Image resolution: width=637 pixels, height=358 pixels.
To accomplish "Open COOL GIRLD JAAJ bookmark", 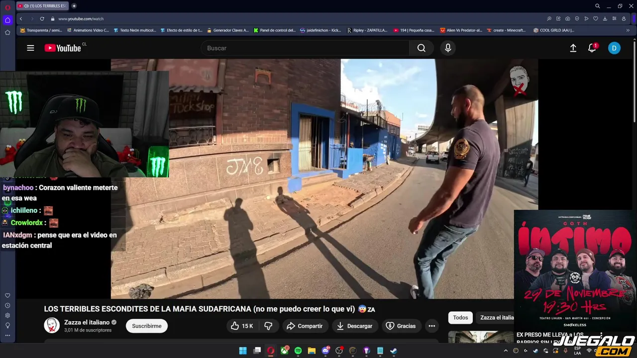I will (553, 30).
